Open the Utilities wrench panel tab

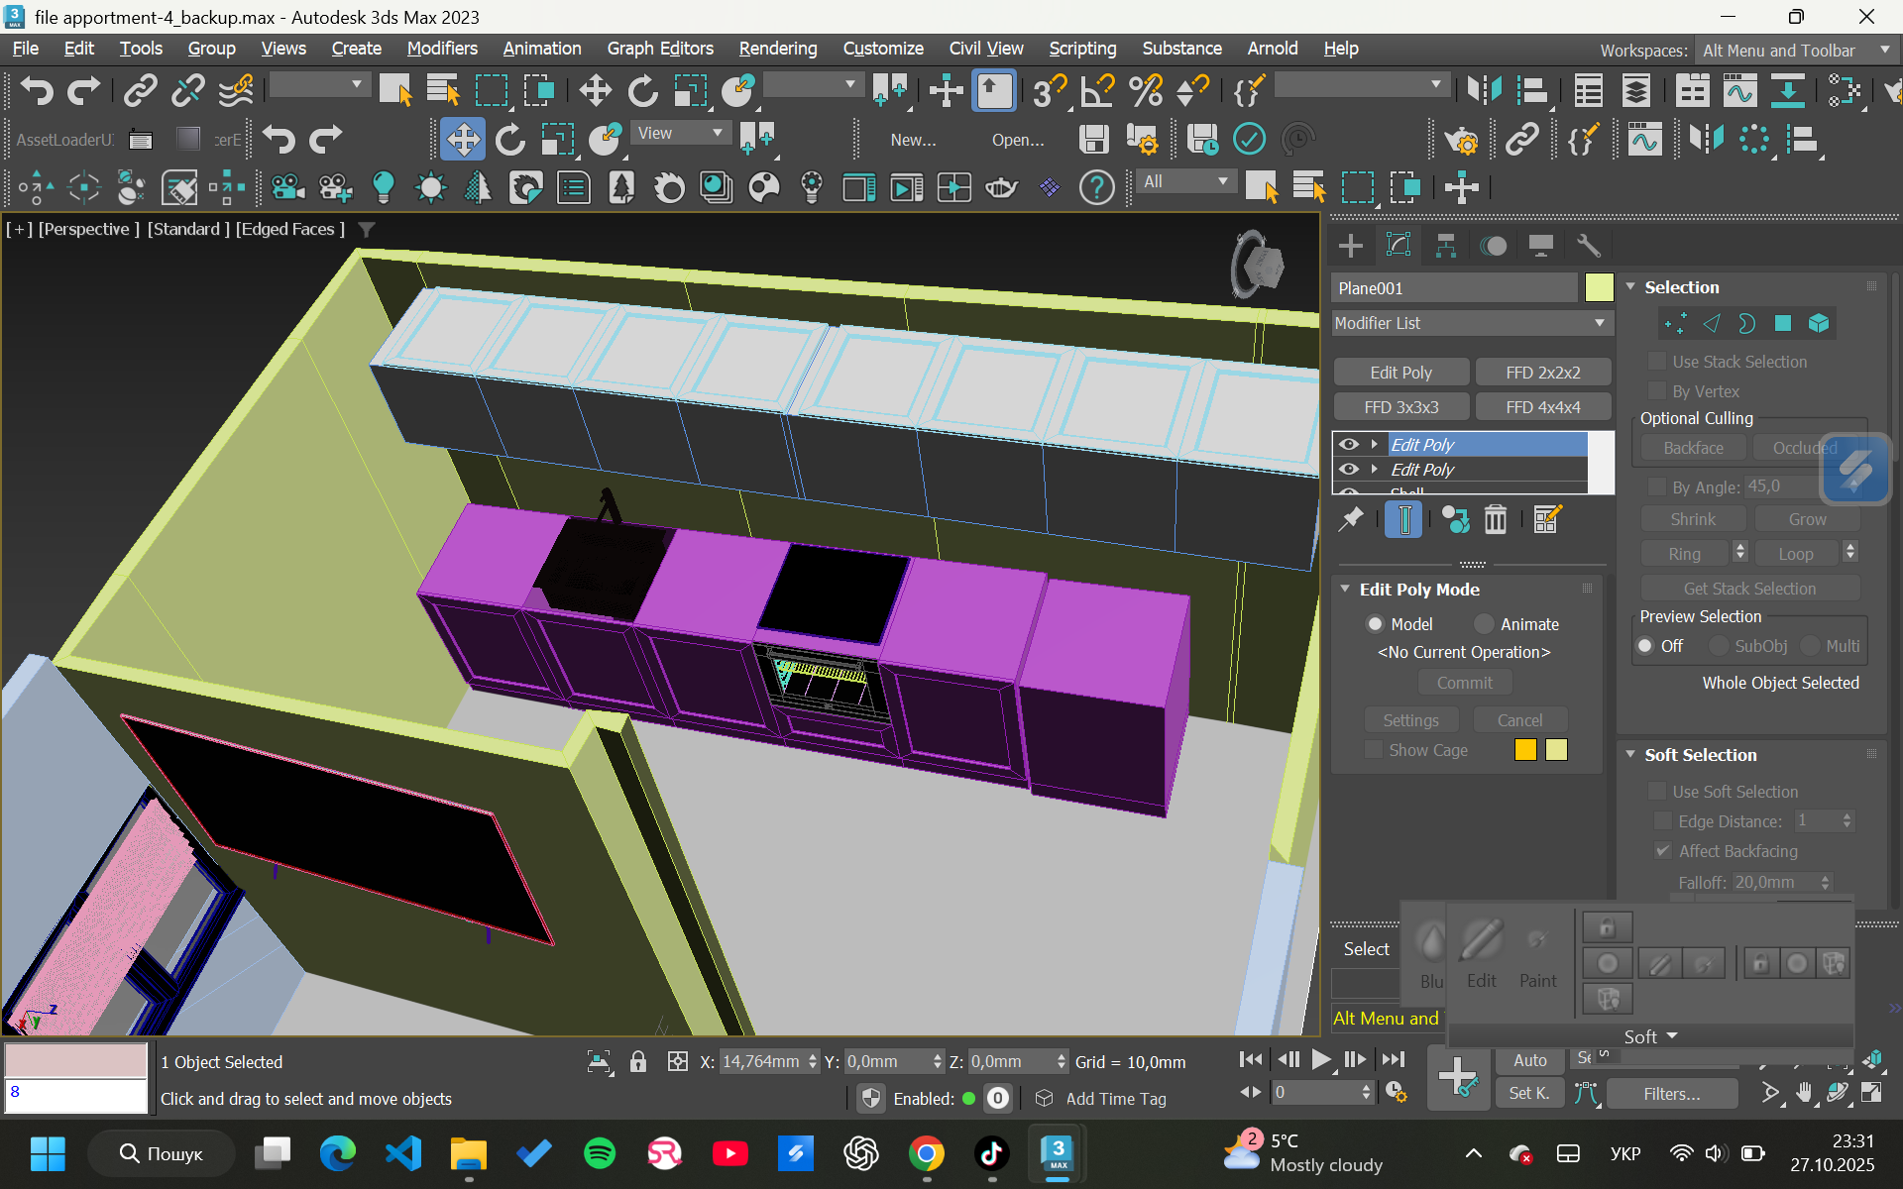(x=1588, y=246)
